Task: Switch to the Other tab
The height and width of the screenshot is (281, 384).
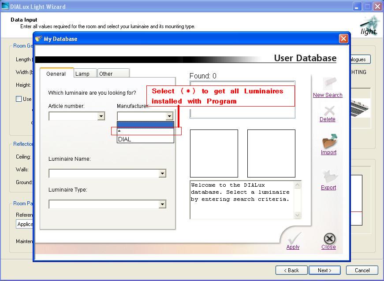Action: [x=113, y=74]
